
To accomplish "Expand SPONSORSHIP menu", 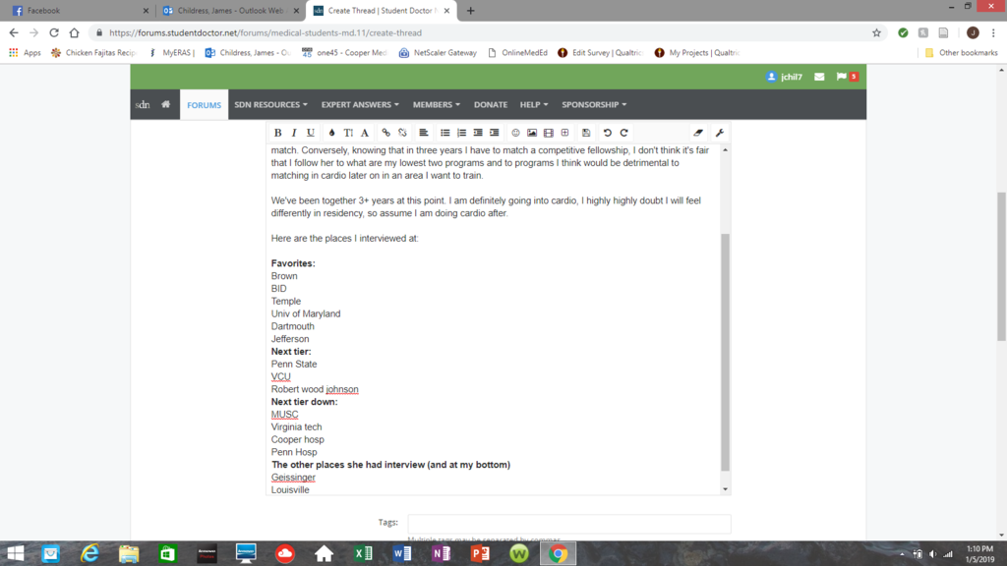I will point(594,104).
